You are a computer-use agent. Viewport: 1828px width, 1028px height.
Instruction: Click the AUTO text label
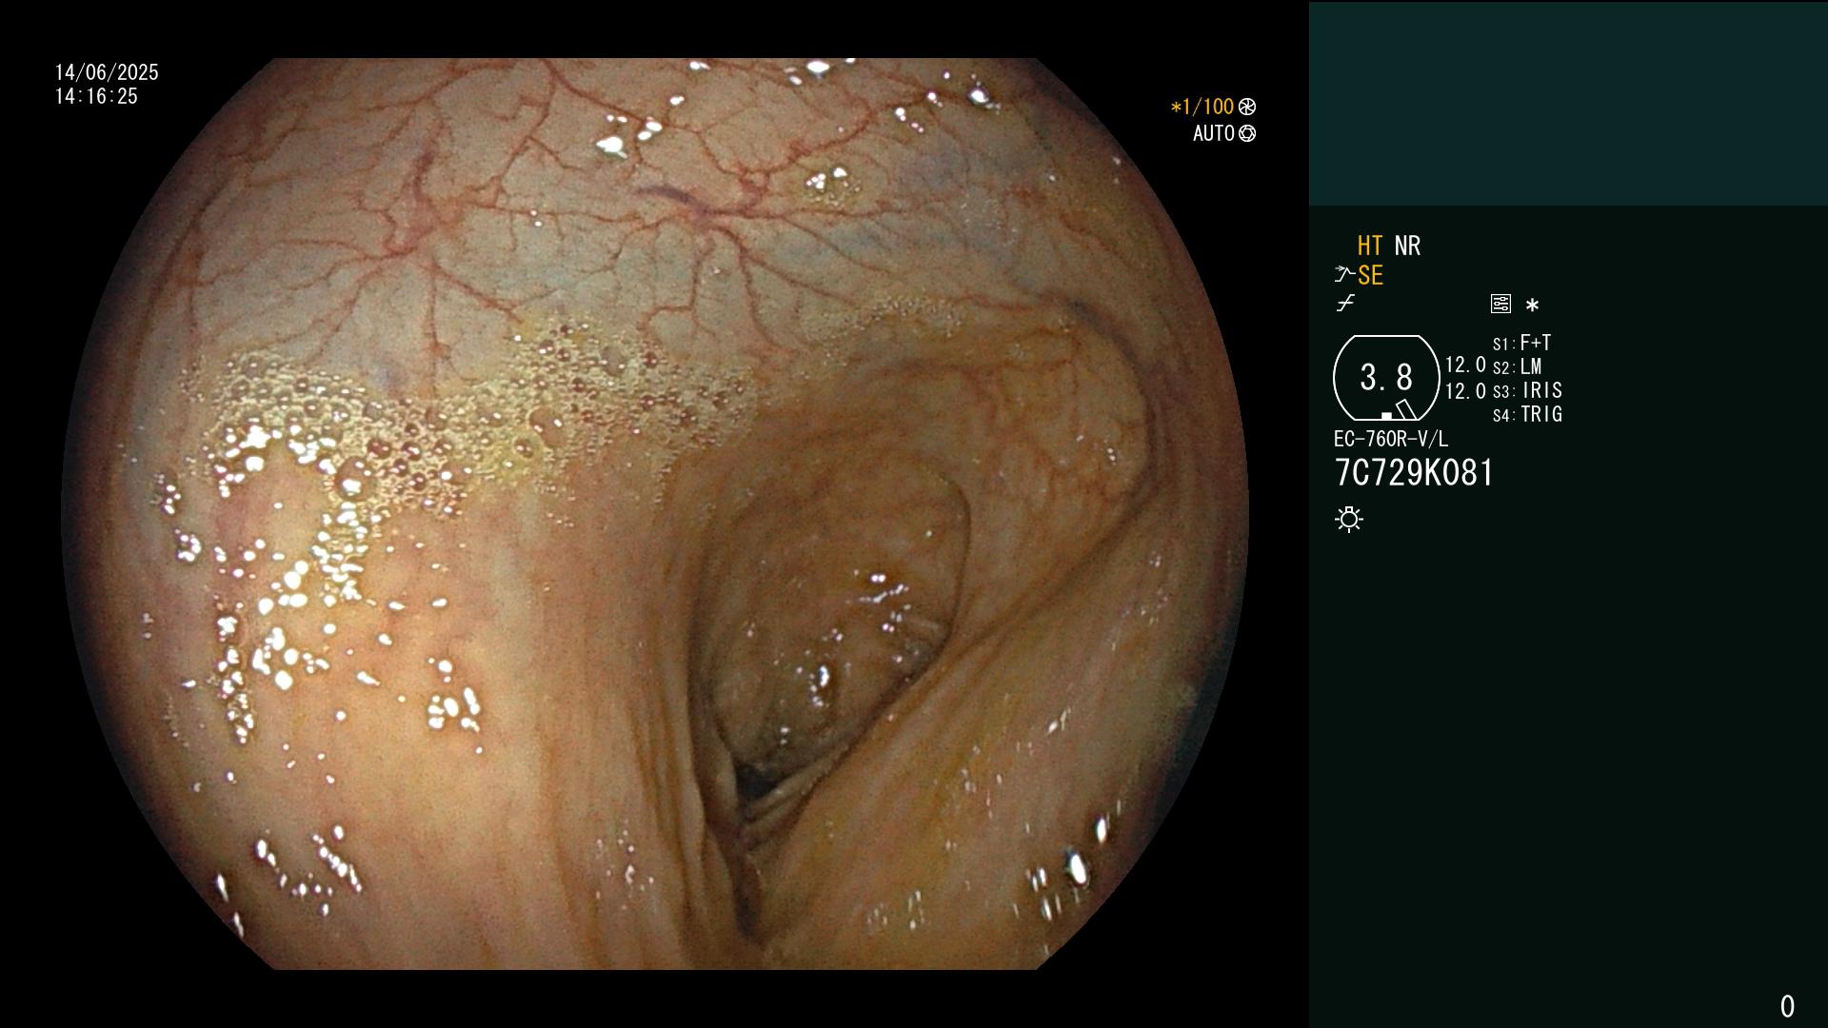[1214, 134]
